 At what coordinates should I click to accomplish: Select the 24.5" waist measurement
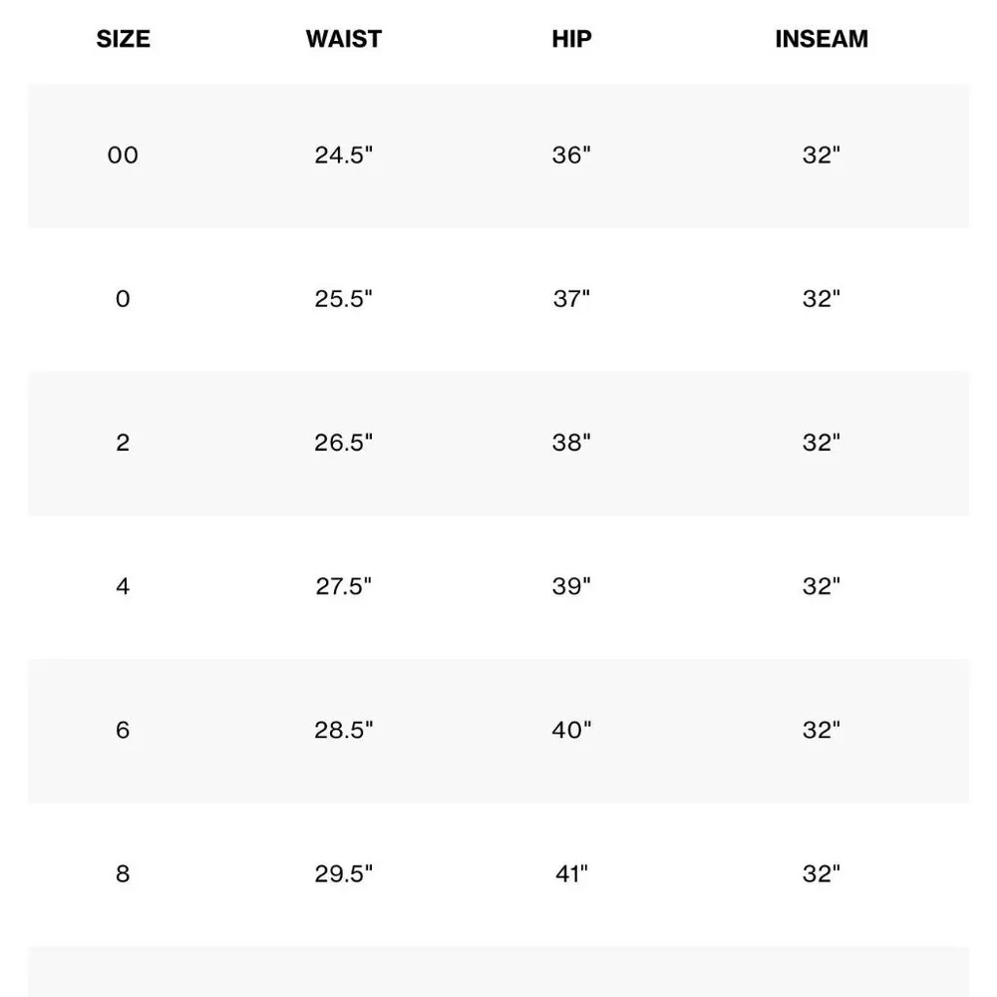point(344,156)
